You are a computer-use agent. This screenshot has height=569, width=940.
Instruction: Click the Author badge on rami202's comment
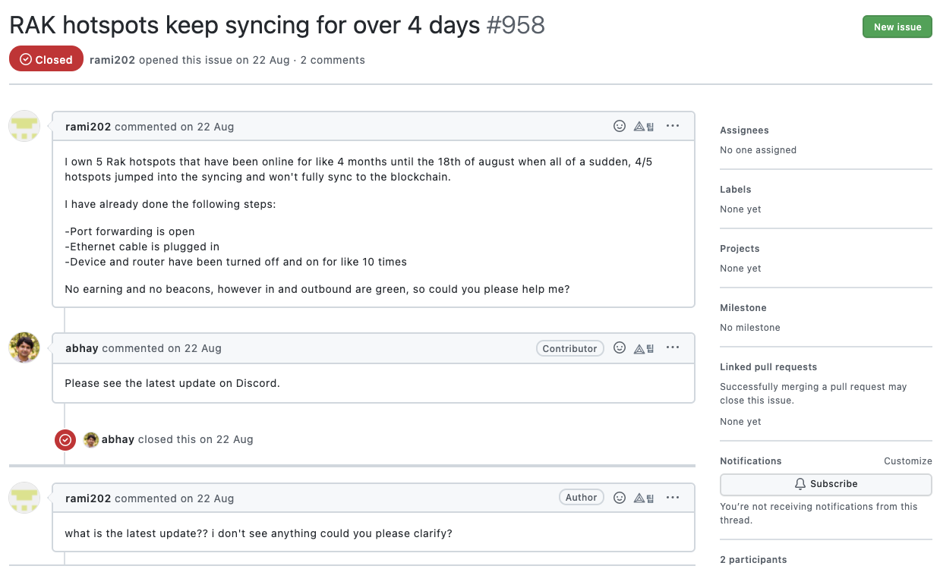click(582, 498)
